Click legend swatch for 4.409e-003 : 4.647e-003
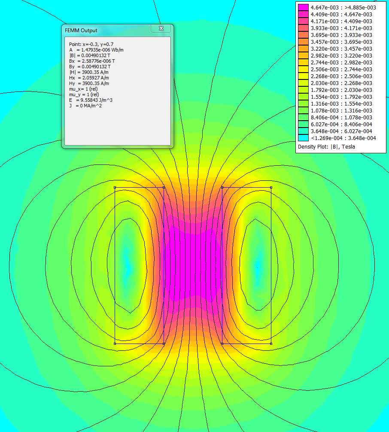Viewport: 389px width, 432px height. pyautogui.click(x=303, y=14)
